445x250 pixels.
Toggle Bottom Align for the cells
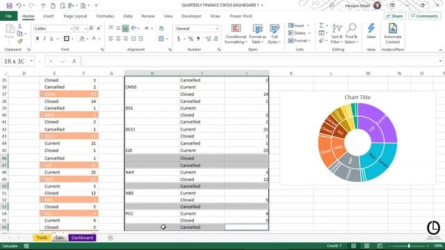pyautogui.click(x=125, y=28)
